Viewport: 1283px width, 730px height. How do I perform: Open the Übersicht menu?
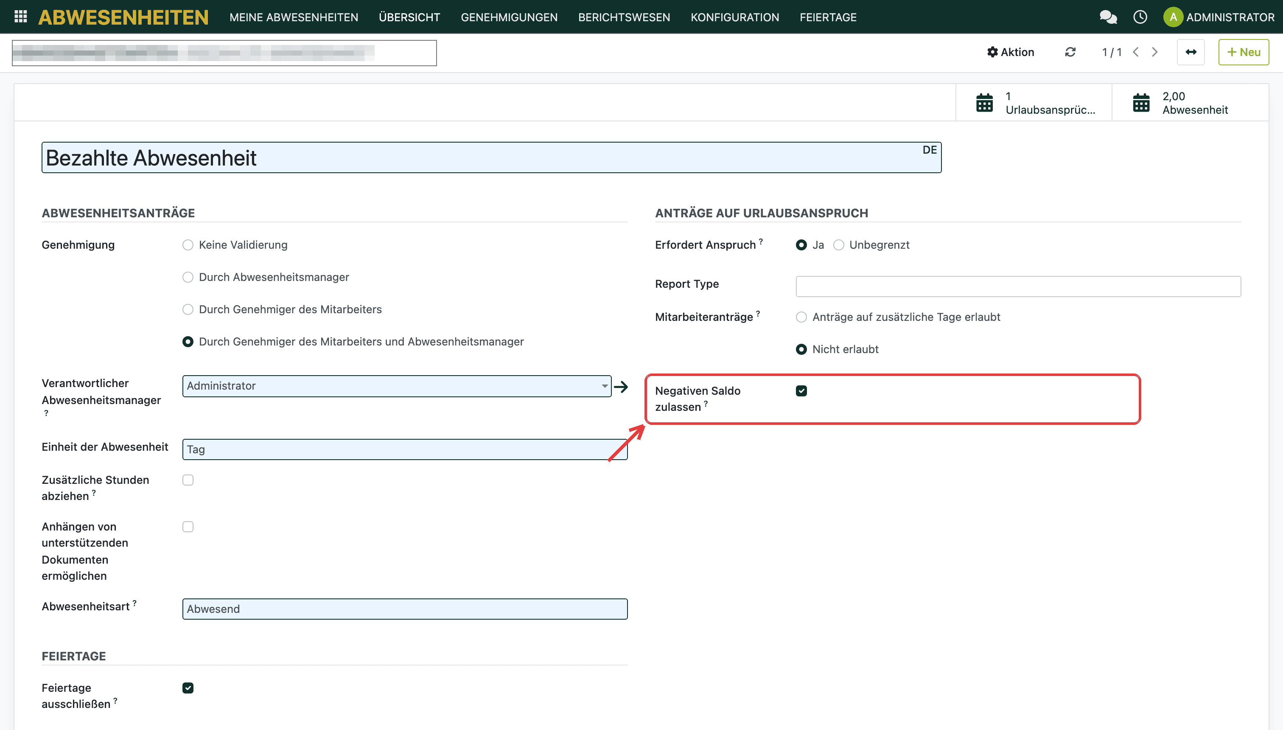[x=409, y=17]
